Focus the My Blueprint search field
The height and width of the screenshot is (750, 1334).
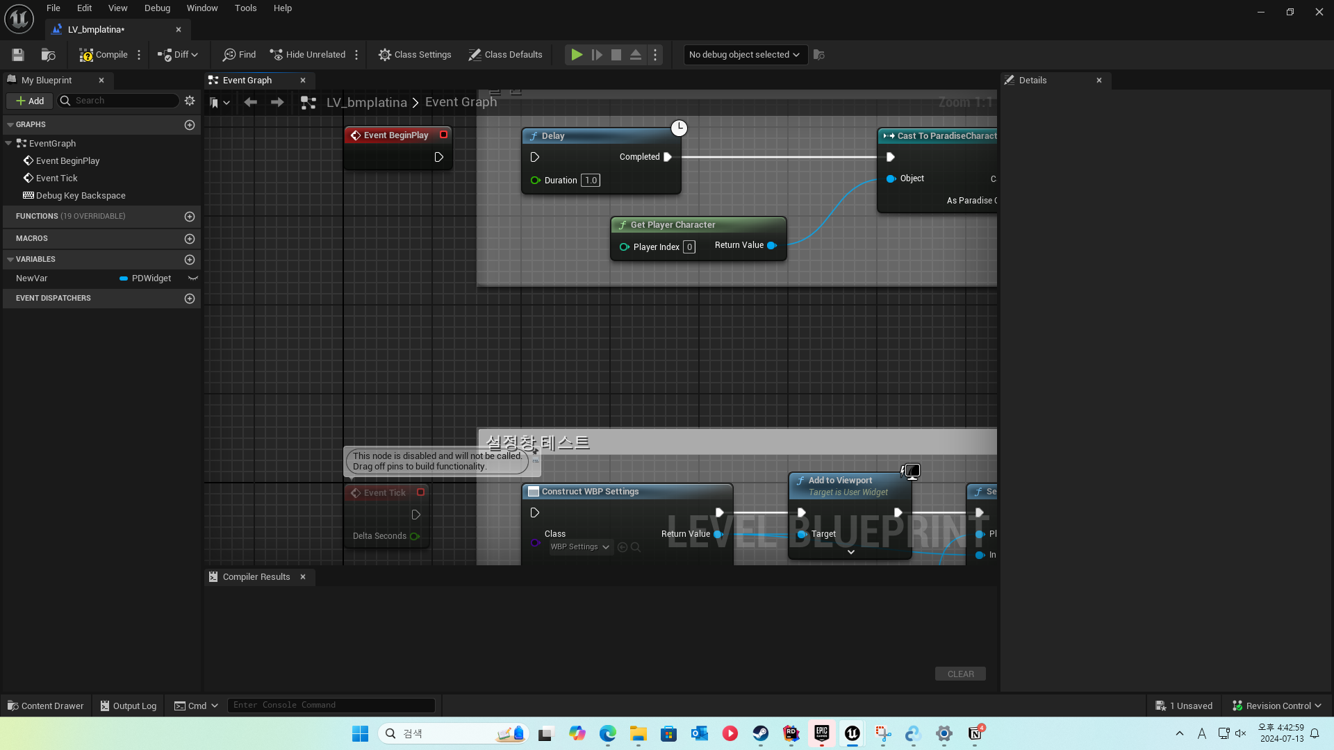tap(118, 101)
